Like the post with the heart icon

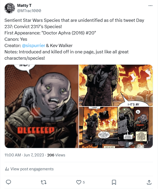(78, 182)
